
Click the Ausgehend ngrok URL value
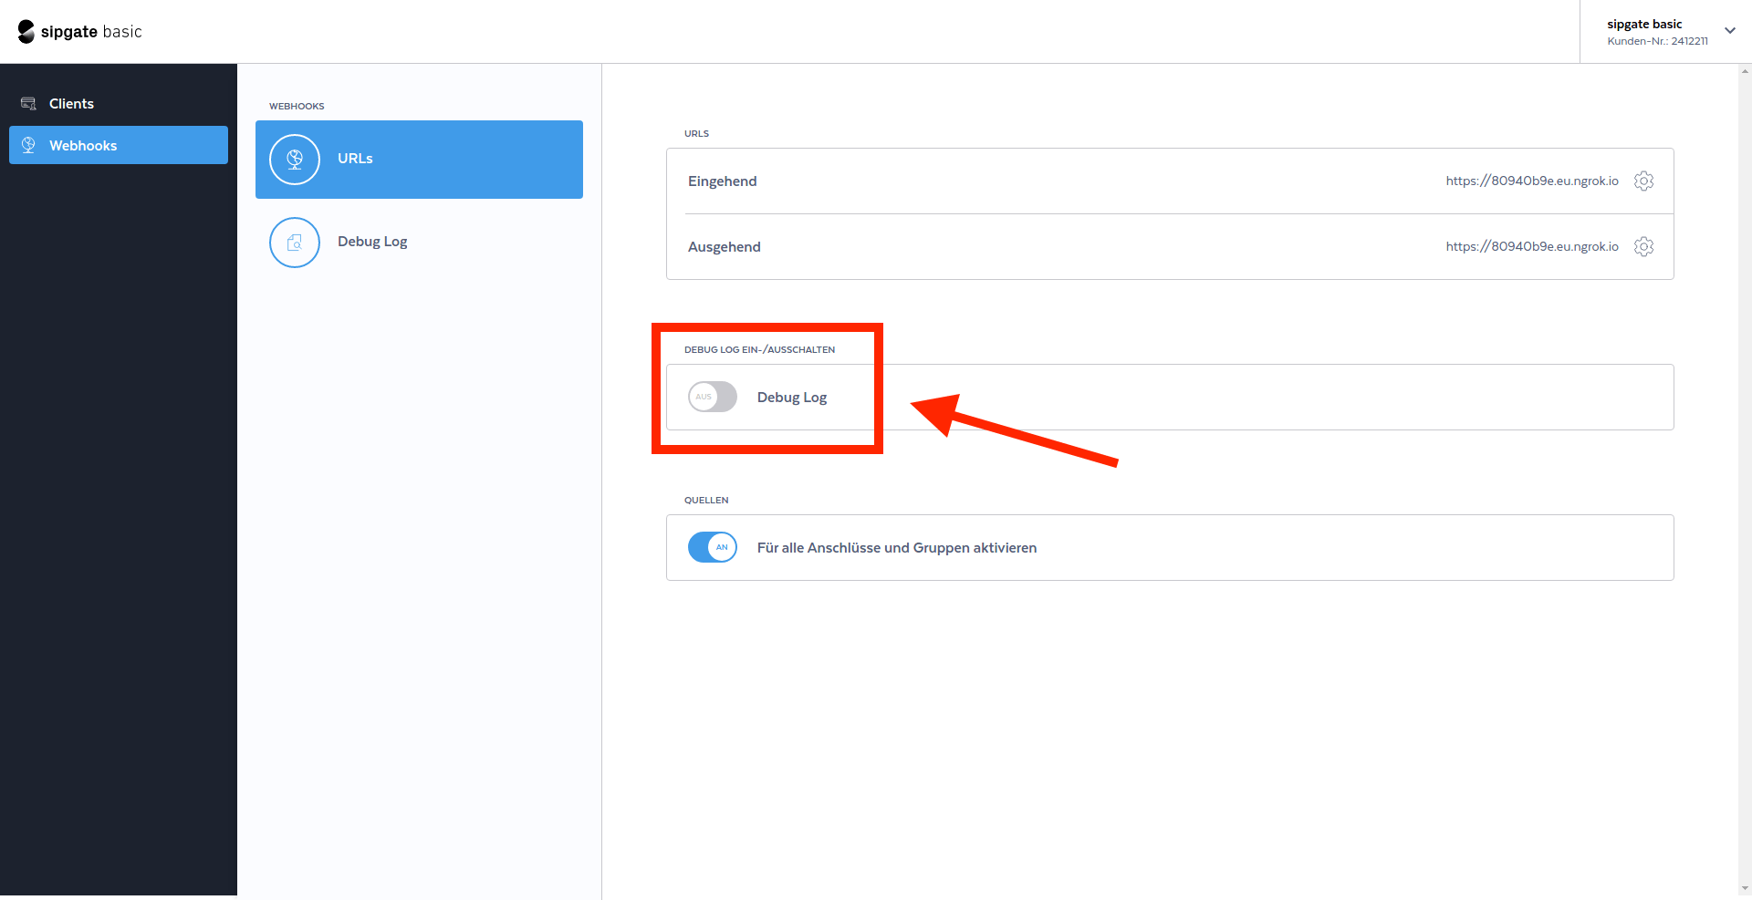pyautogui.click(x=1532, y=246)
